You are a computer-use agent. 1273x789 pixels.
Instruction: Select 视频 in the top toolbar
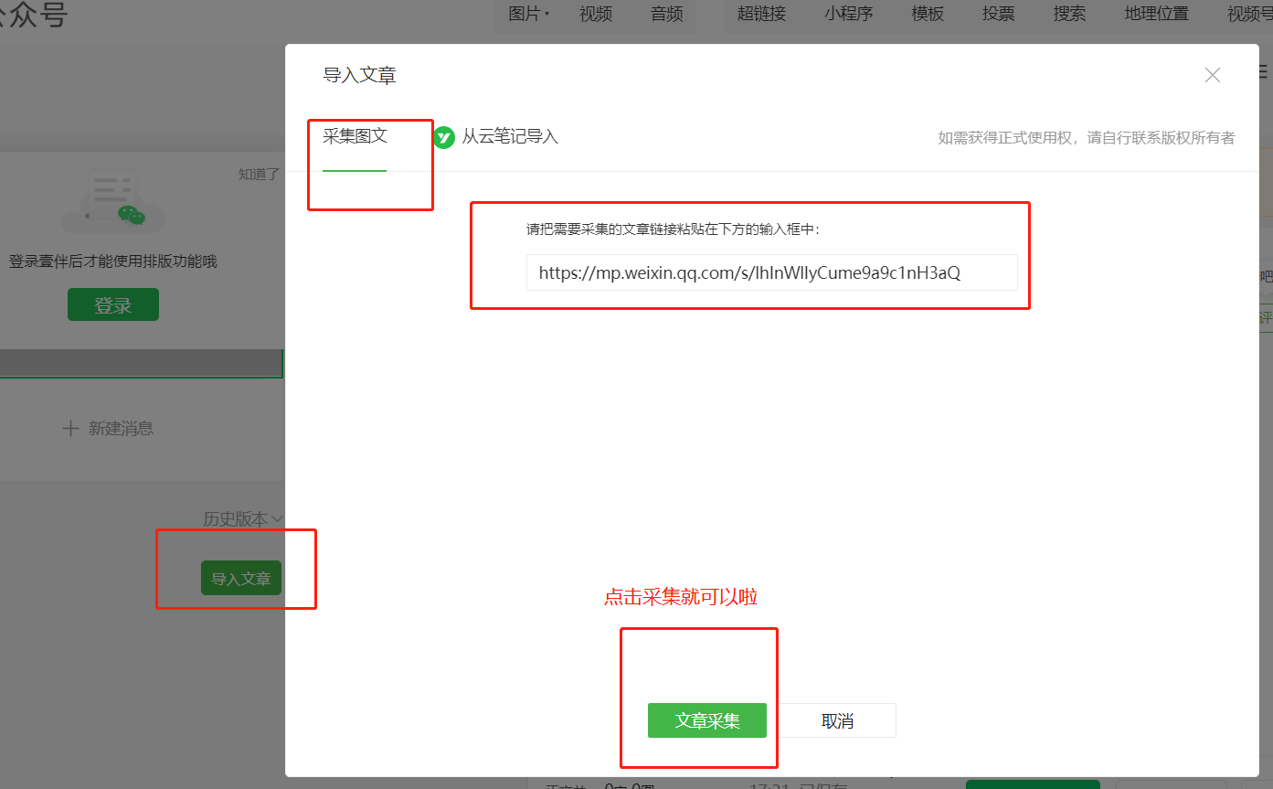(x=596, y=14)
